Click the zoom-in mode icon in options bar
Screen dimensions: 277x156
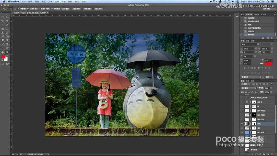[x=11, y=9]
